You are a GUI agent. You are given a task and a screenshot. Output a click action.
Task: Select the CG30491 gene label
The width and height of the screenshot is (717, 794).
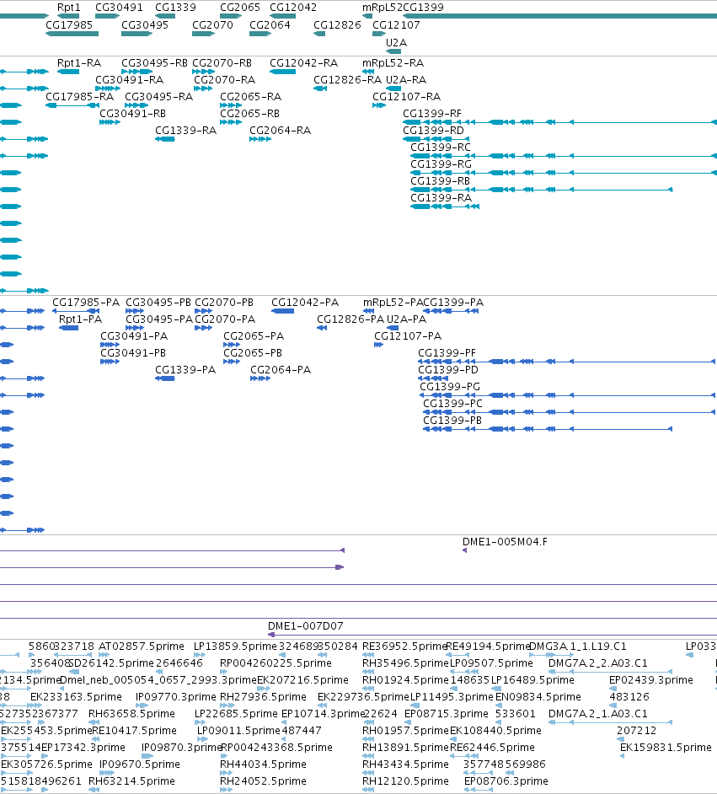(120, 8)
